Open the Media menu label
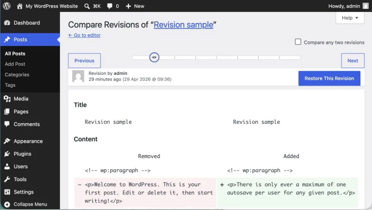The image size is (372, 210). click(x=21, y=99)
